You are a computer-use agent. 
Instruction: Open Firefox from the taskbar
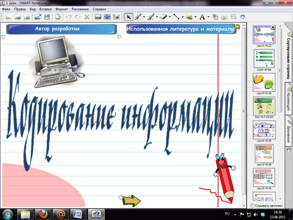[43, 214]
